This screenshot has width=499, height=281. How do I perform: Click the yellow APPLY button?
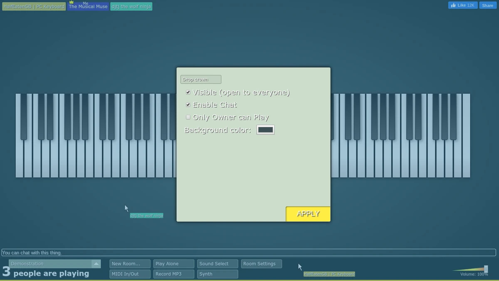point(308,214)
